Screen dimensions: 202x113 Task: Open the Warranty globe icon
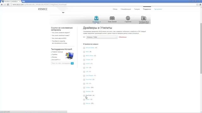[128, 18]
